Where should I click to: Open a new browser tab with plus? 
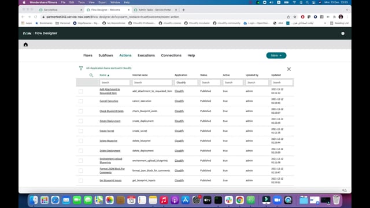184,10
